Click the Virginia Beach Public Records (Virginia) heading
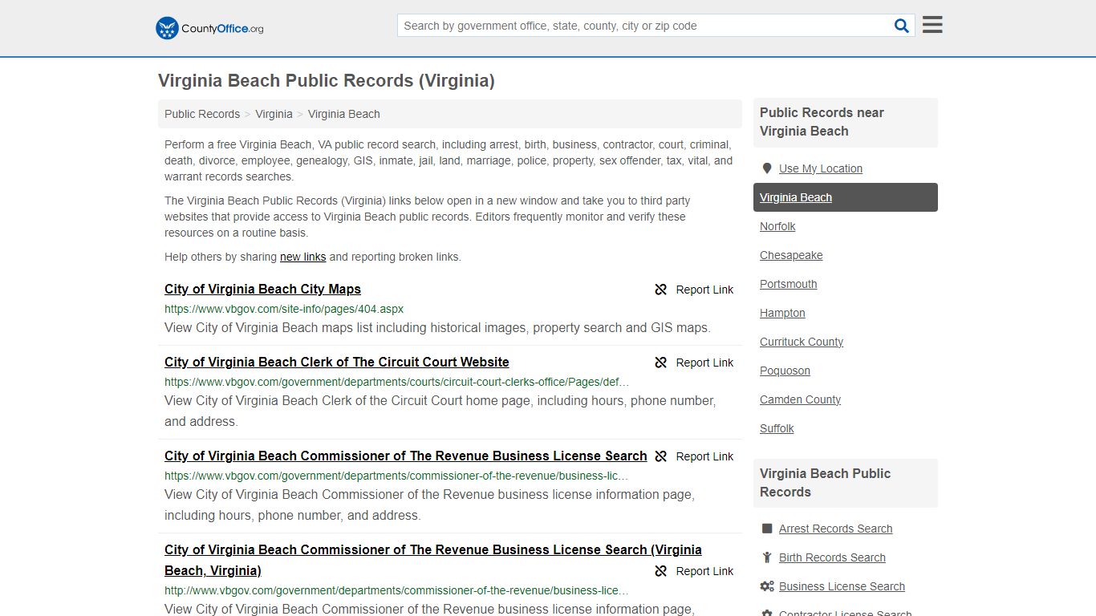Viewport: 1096px width, 616px height. tap(327, 80)
